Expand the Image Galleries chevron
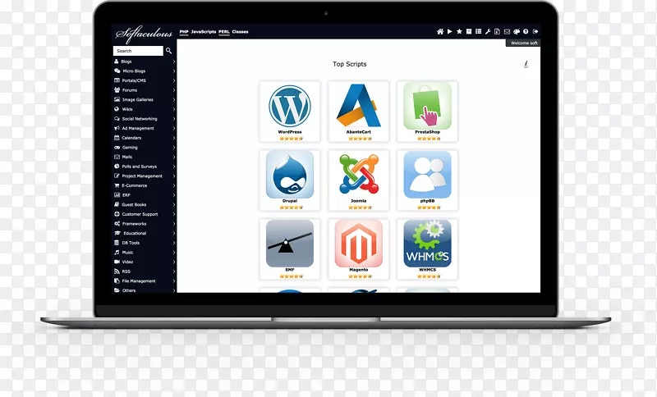Image resolution: width=657 pixels, height=397 pixels. click(x=173, y=99)
